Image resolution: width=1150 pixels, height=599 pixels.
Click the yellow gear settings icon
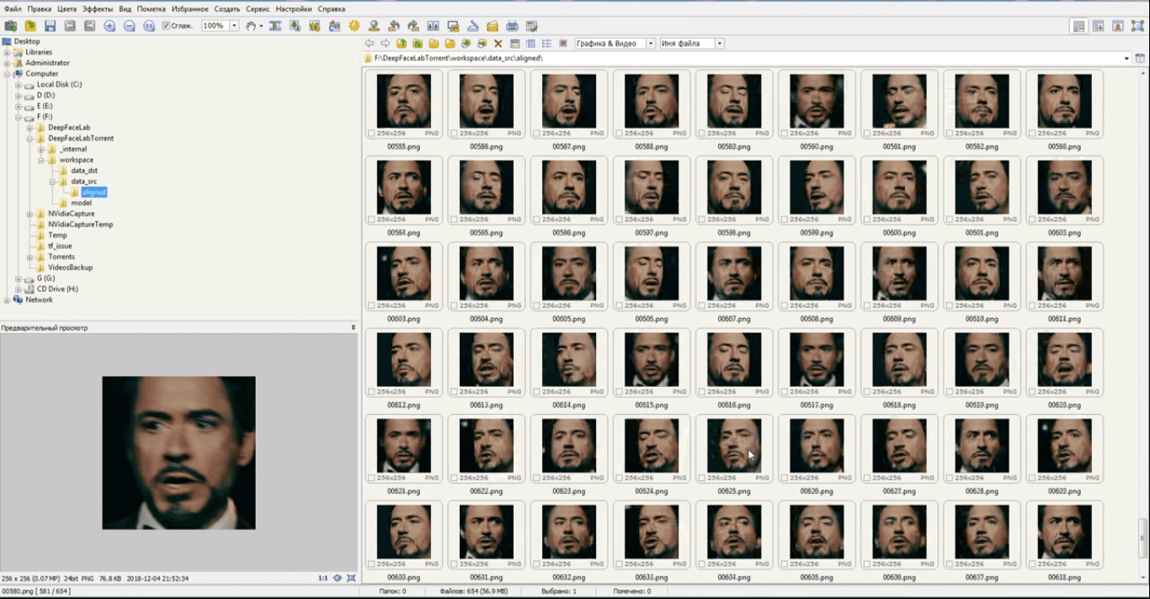(354, 26)
